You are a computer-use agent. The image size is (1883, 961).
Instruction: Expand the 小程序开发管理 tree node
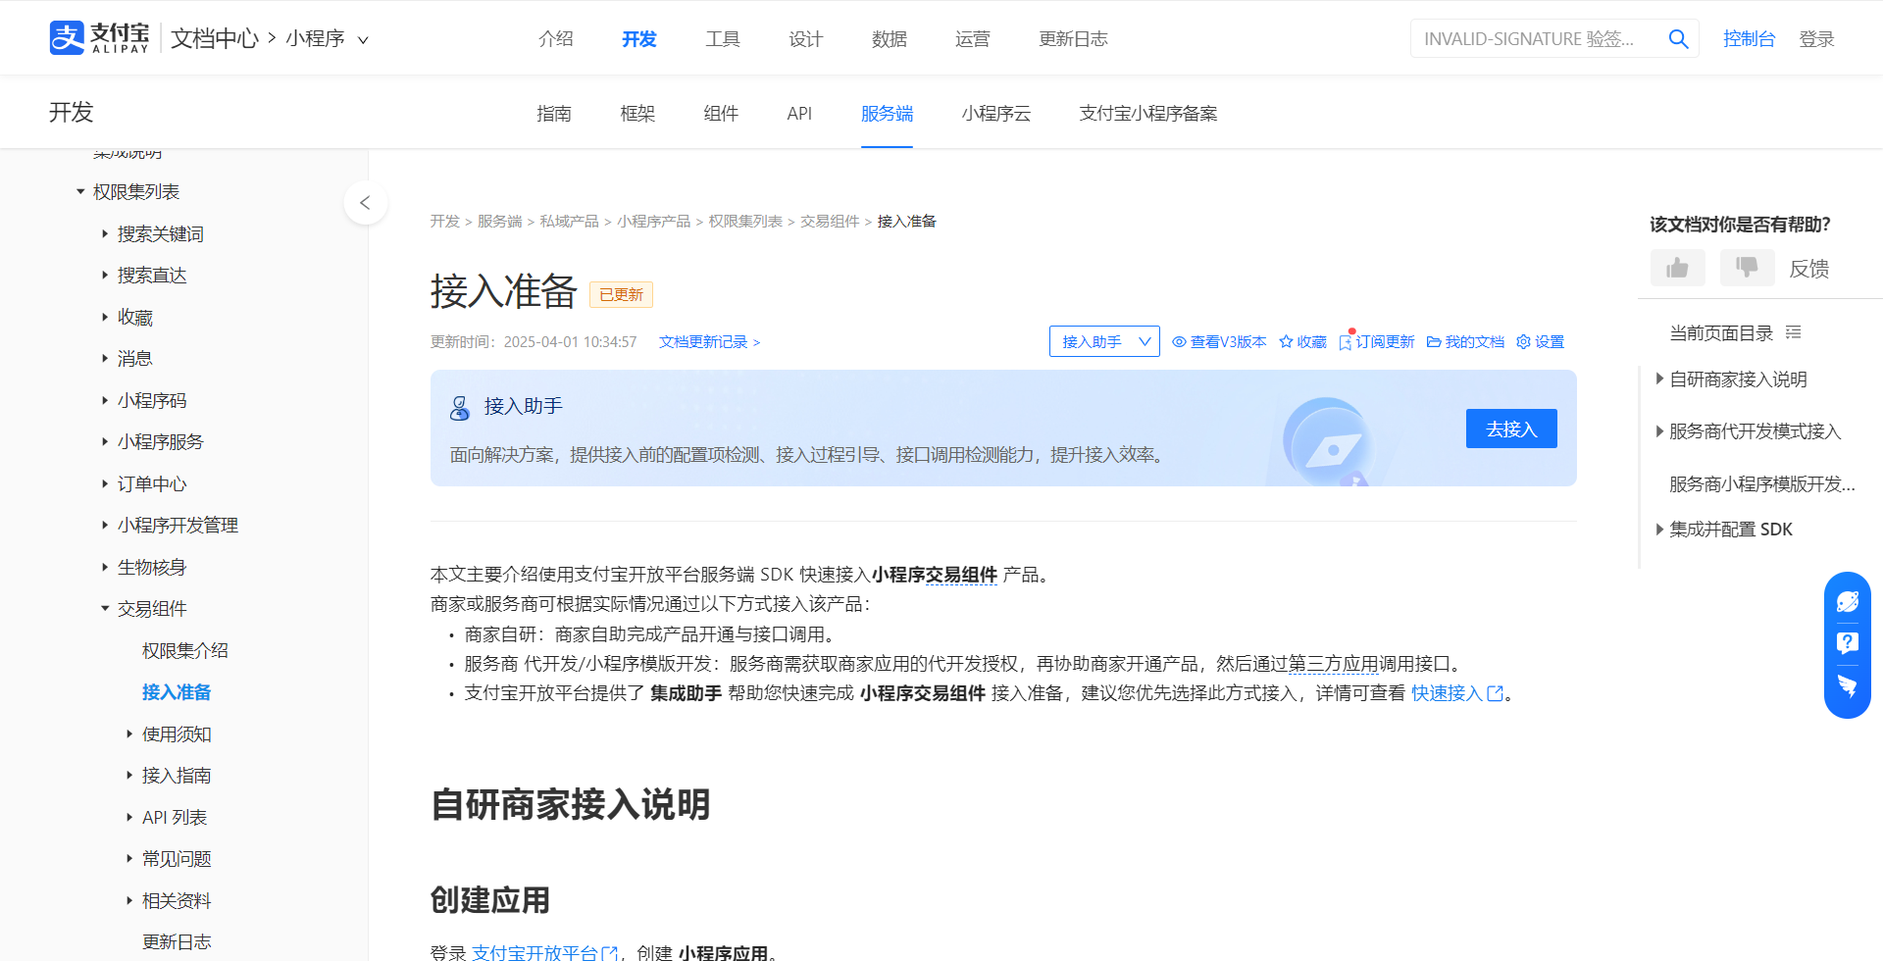click(105, 525)
